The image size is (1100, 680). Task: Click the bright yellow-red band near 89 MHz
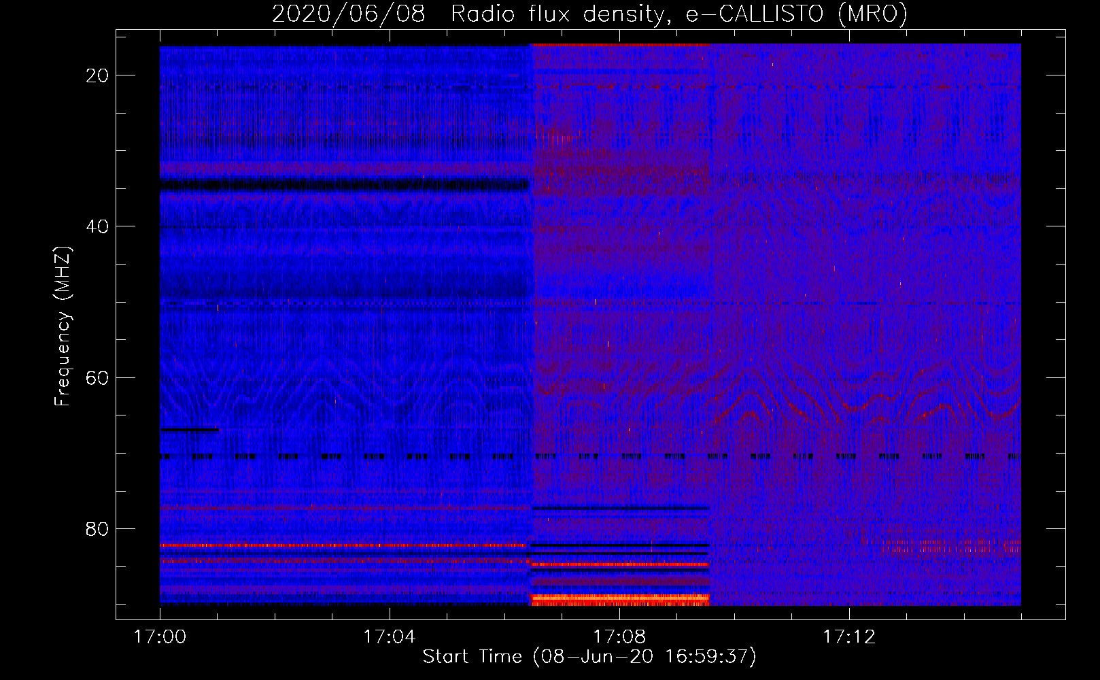pos(619,600)
